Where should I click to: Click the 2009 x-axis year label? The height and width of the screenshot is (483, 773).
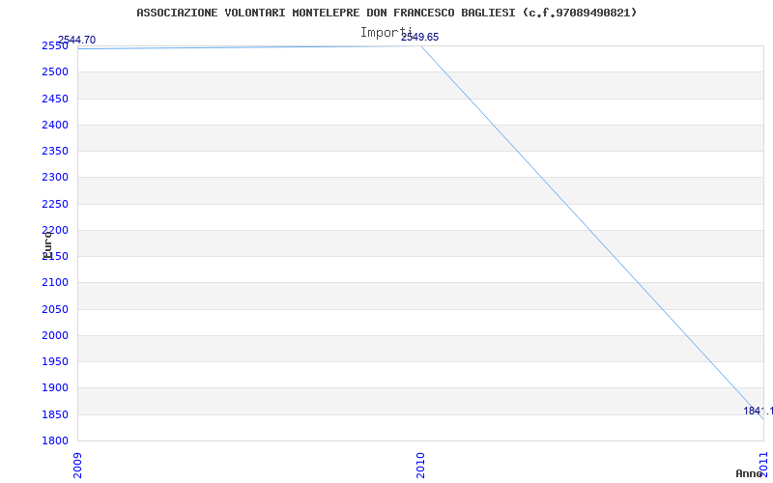click(x=78, y=464)
